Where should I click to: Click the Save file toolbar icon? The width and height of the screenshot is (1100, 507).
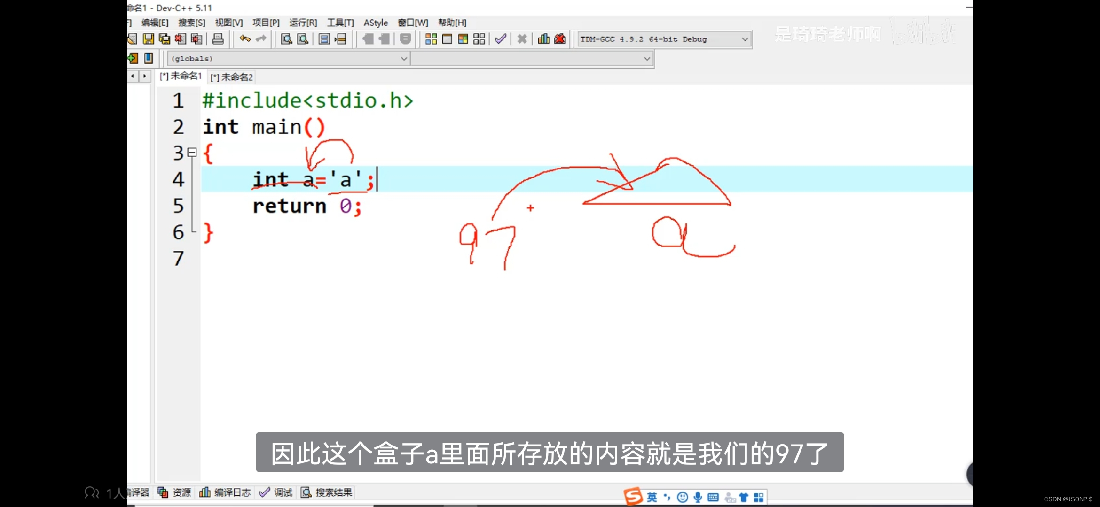click(148, 39)
